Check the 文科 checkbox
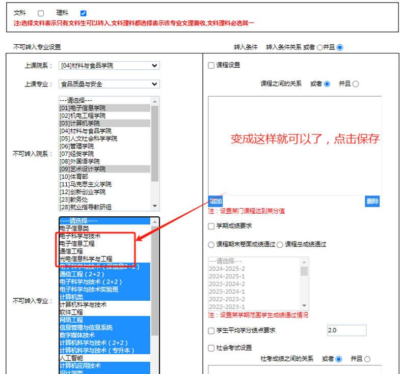This screenshot has width=403, height=374. [x=41, y=13]
